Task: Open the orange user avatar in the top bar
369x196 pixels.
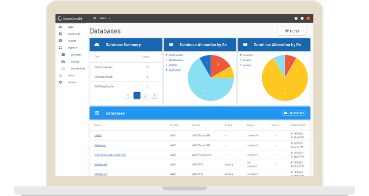Action: (x=308, y=18)
